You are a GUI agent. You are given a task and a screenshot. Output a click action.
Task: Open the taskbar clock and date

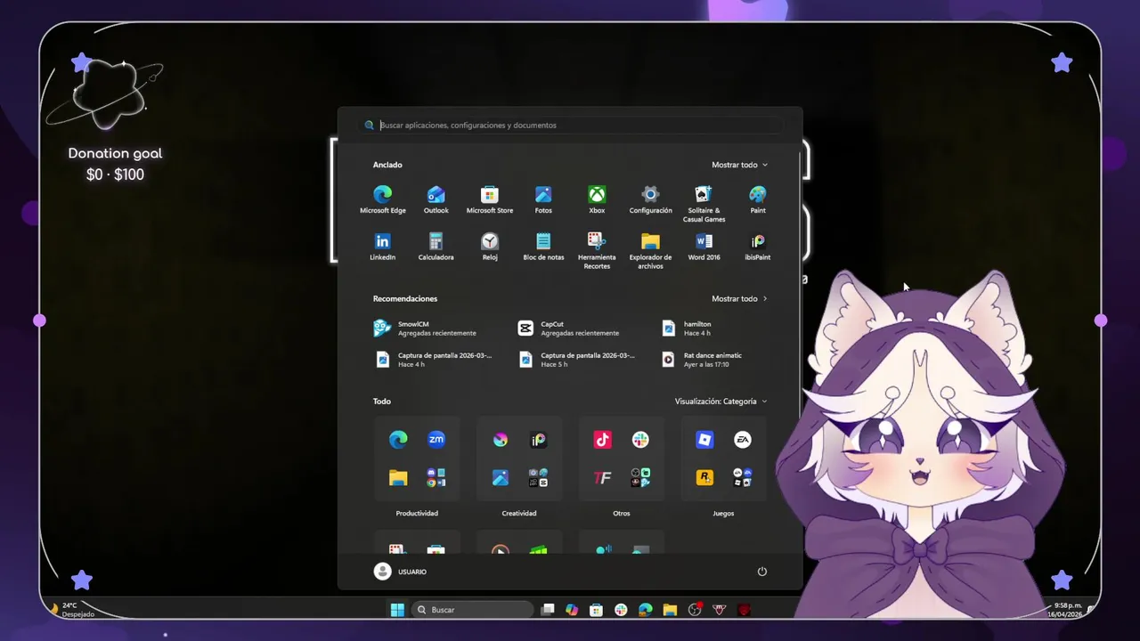1064,610
